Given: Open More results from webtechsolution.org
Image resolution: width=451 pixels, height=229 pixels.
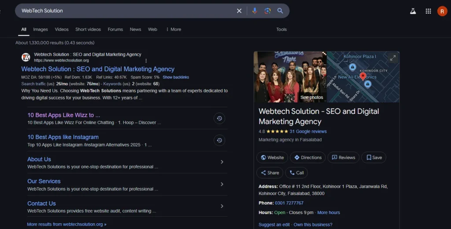Looking at the screenshot, I should pos(67,225).
